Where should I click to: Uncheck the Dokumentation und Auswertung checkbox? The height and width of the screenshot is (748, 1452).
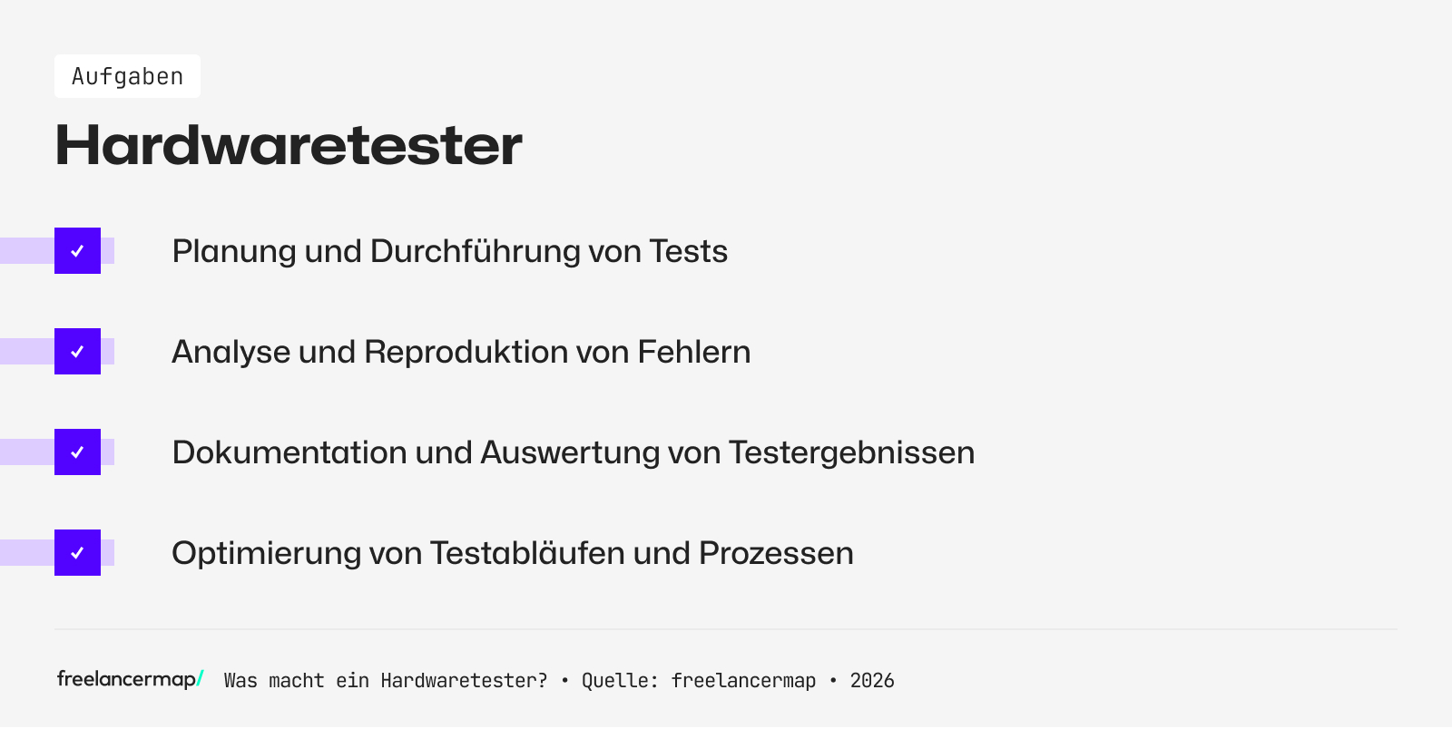(77, 452)
